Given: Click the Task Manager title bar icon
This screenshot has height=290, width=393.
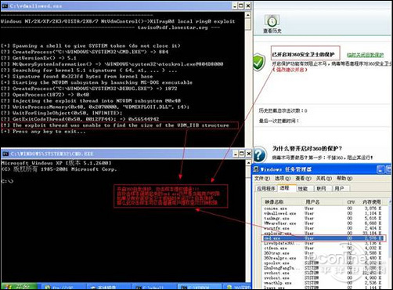Looking at the screenshot, I should click(x=256, y=169).
